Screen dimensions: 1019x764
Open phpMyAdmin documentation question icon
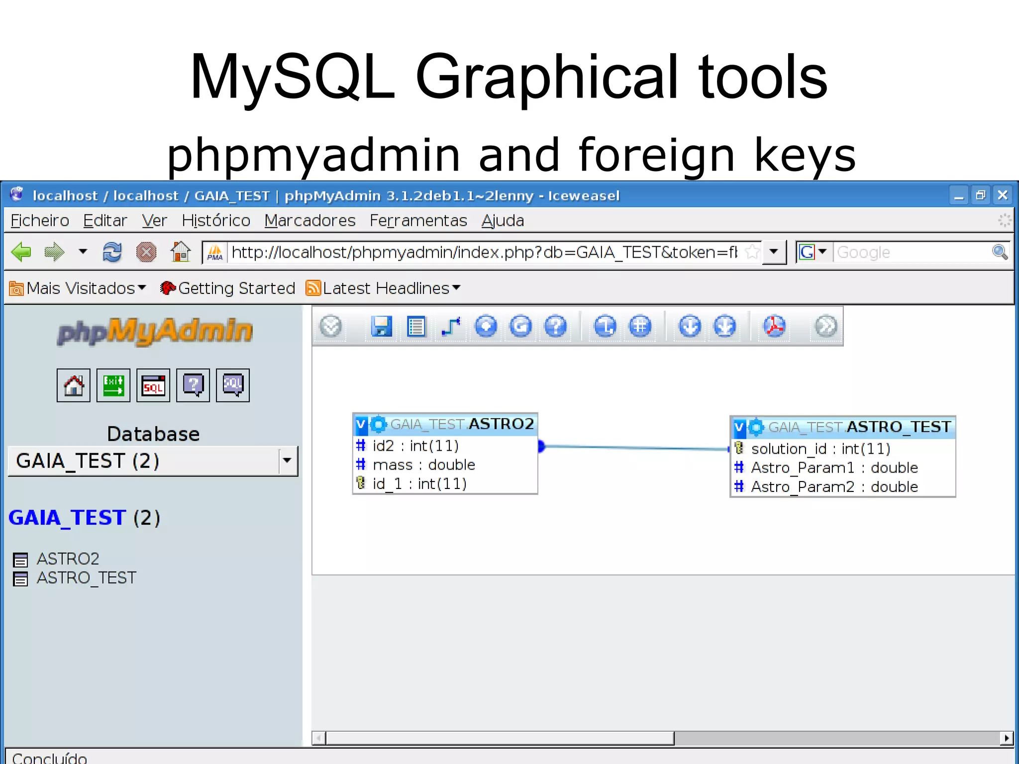click(193, 385)
